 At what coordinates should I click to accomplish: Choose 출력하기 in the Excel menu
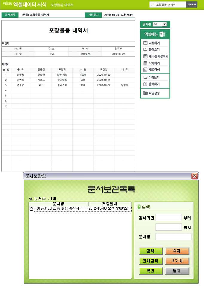coord(154,84)
